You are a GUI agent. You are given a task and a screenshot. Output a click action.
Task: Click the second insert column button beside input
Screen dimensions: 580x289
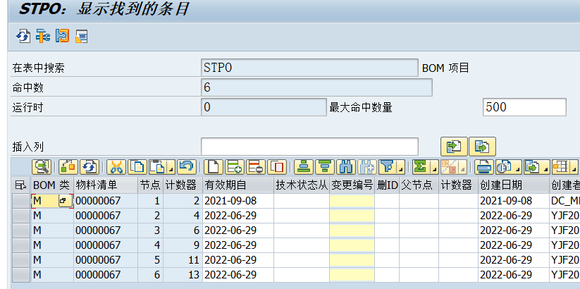point(482,147)
